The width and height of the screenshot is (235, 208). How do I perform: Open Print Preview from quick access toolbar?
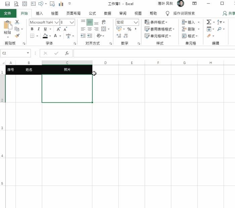click(16, 4)
